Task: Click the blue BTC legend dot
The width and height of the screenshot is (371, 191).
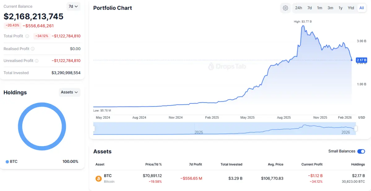Action: point(7,162)
